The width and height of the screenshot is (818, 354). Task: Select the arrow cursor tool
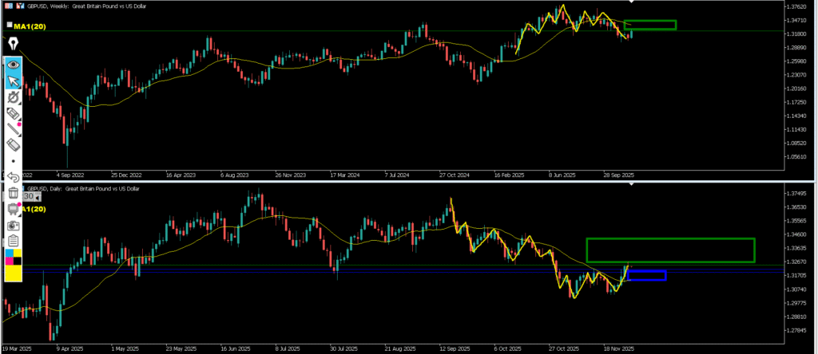pyautogui.click(x=14, y=81)
